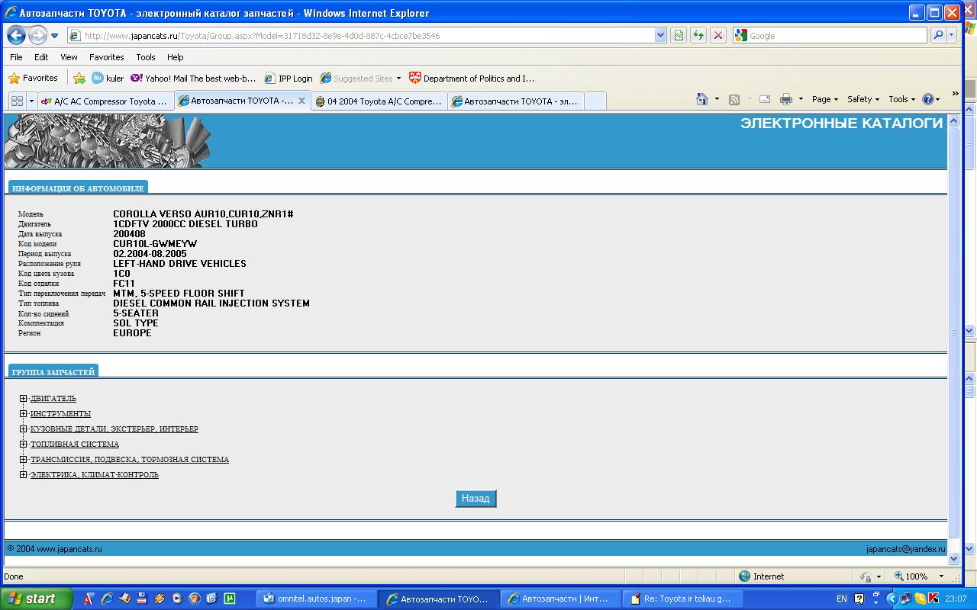Print the page with the printer icon
The width and height of the screenshot is (977, 610).
pyautogui.click(x=786, y=99)
